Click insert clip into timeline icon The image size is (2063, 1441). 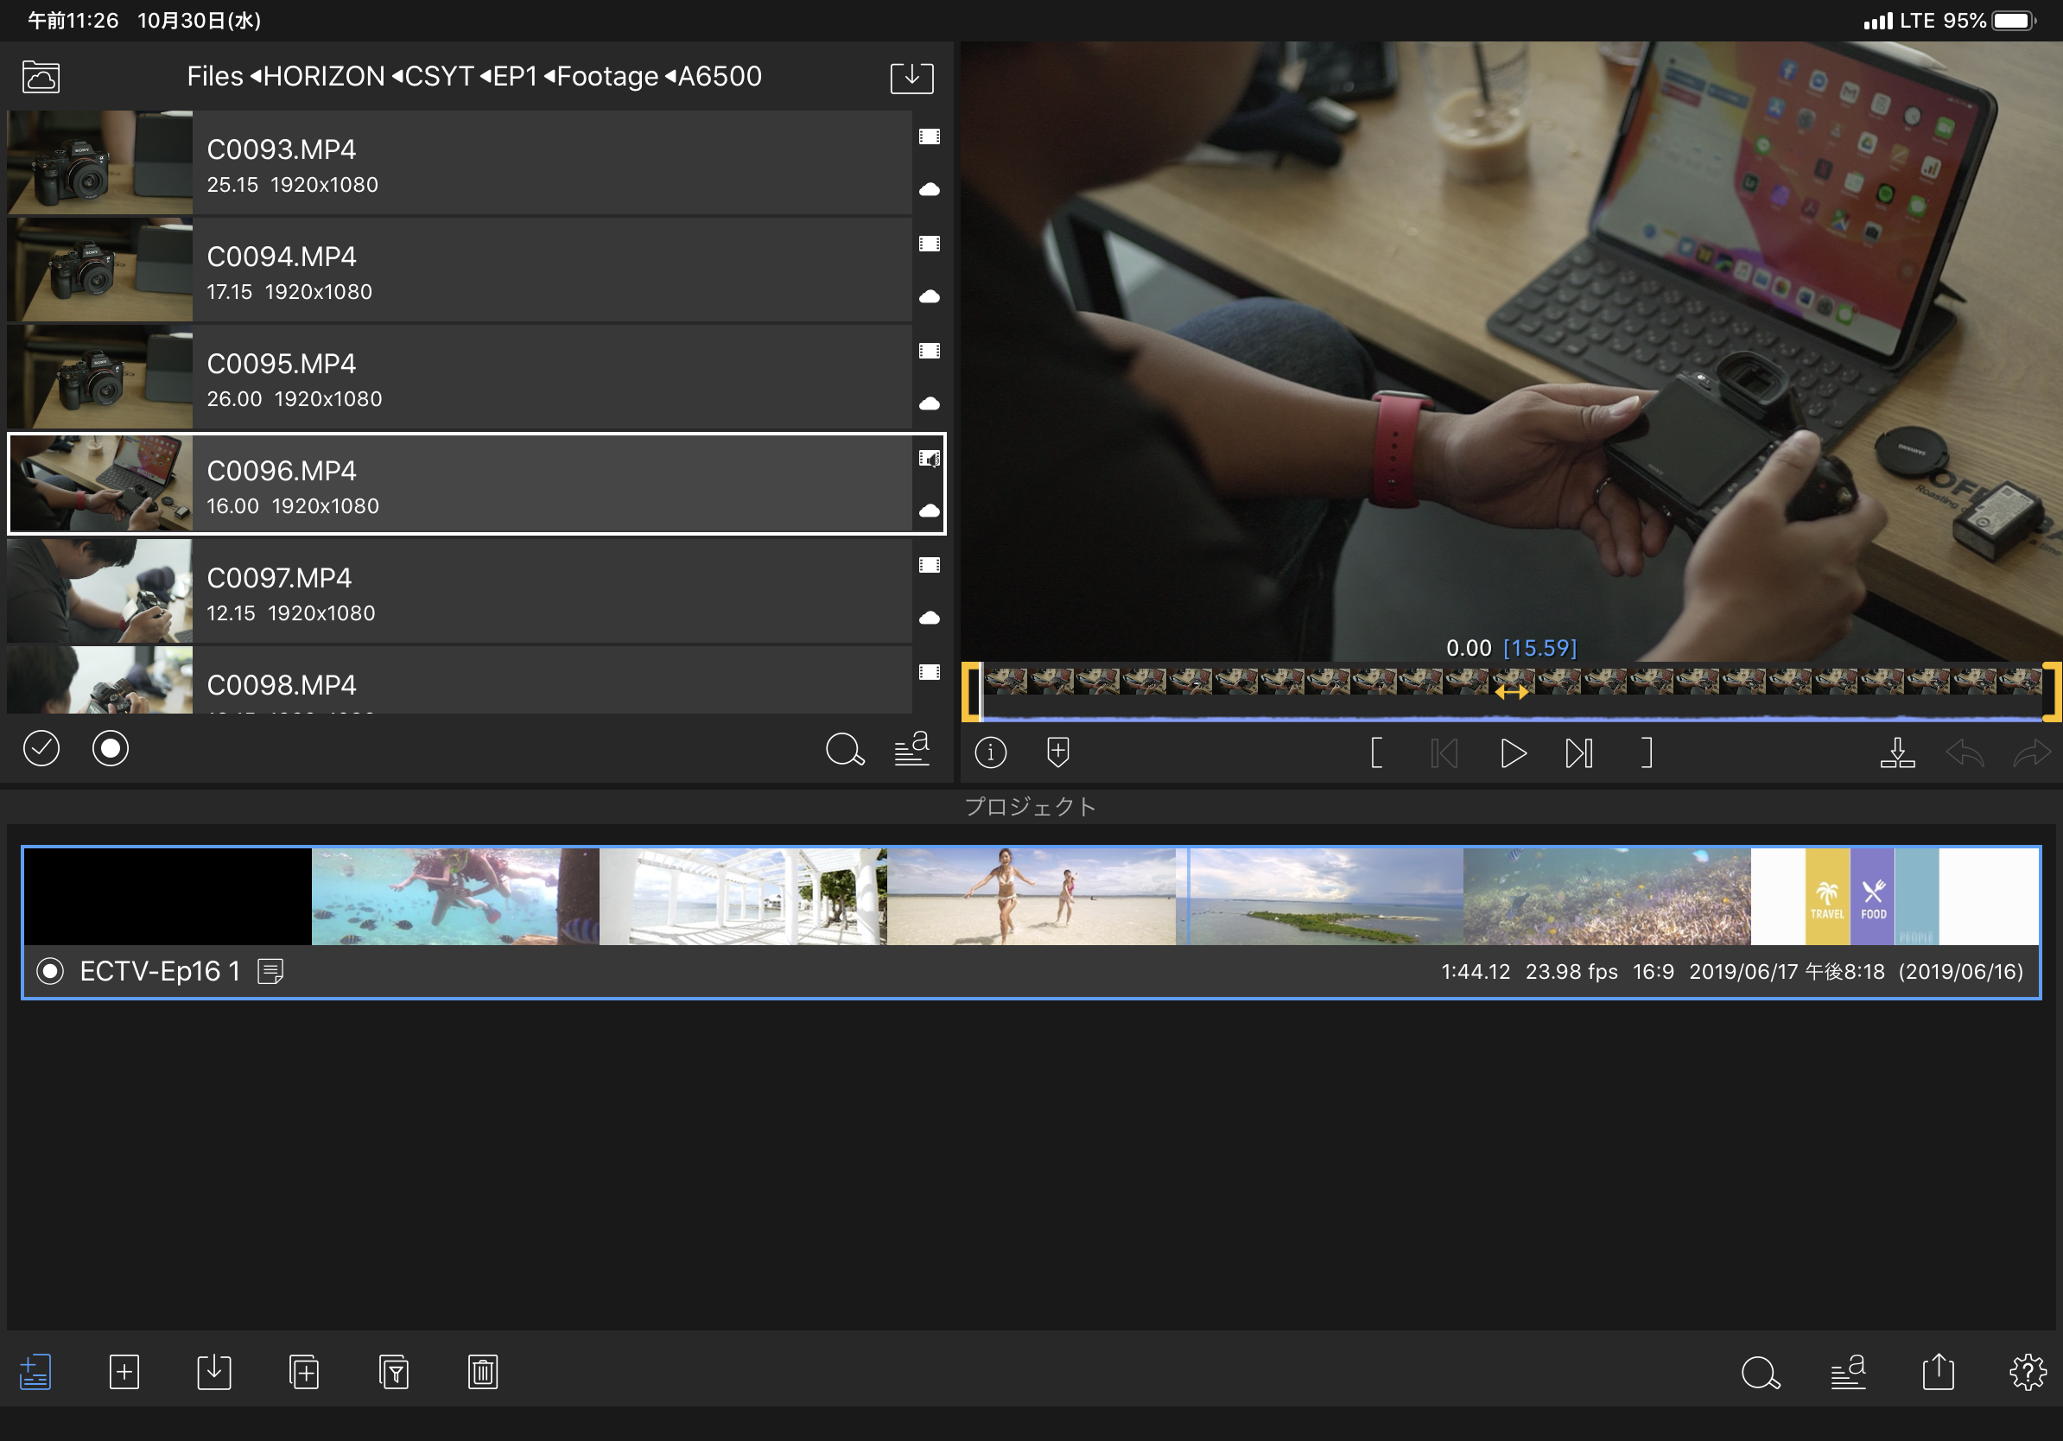tap(1897, 752)
